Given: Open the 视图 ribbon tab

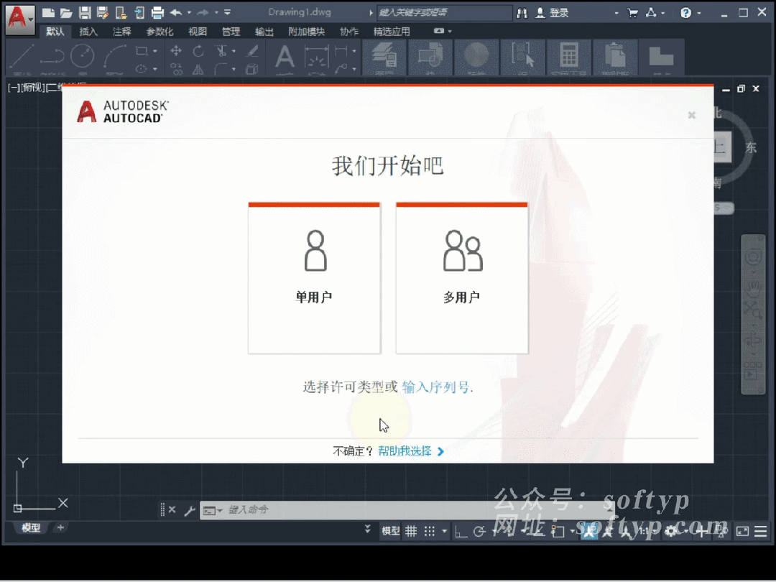Looking at the screenshot, I should click(x=198, y=32).
